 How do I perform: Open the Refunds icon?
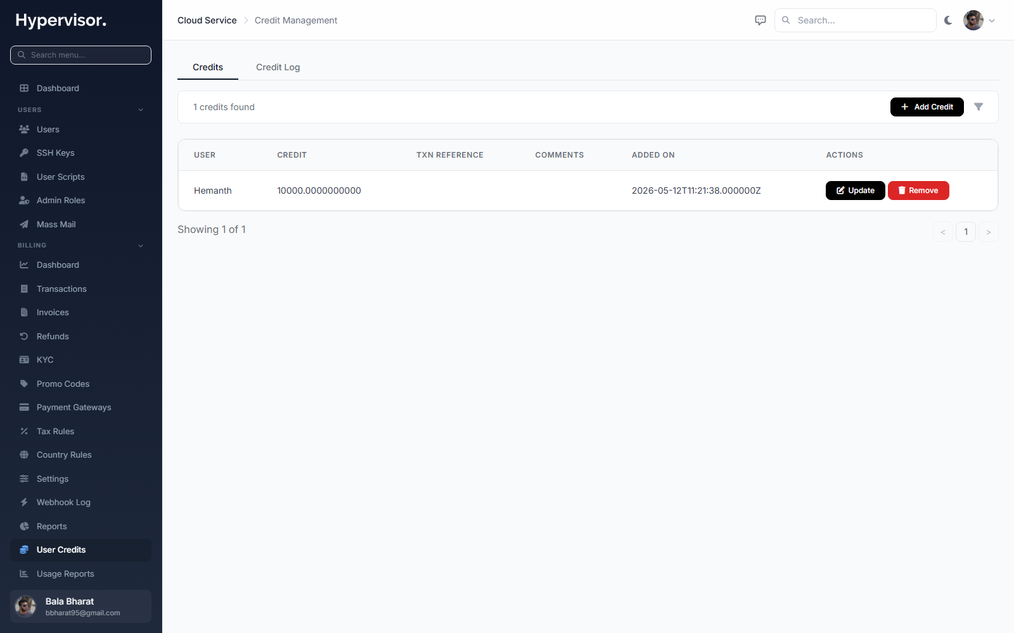coord(24,336)
